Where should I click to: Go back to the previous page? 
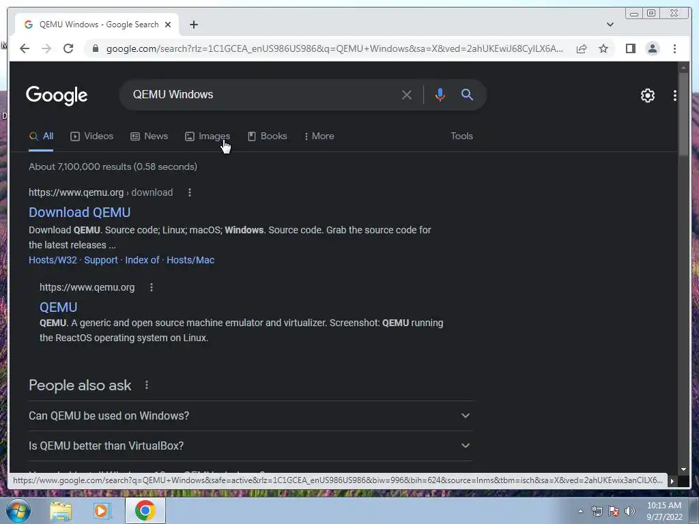[x=25, y=48]
